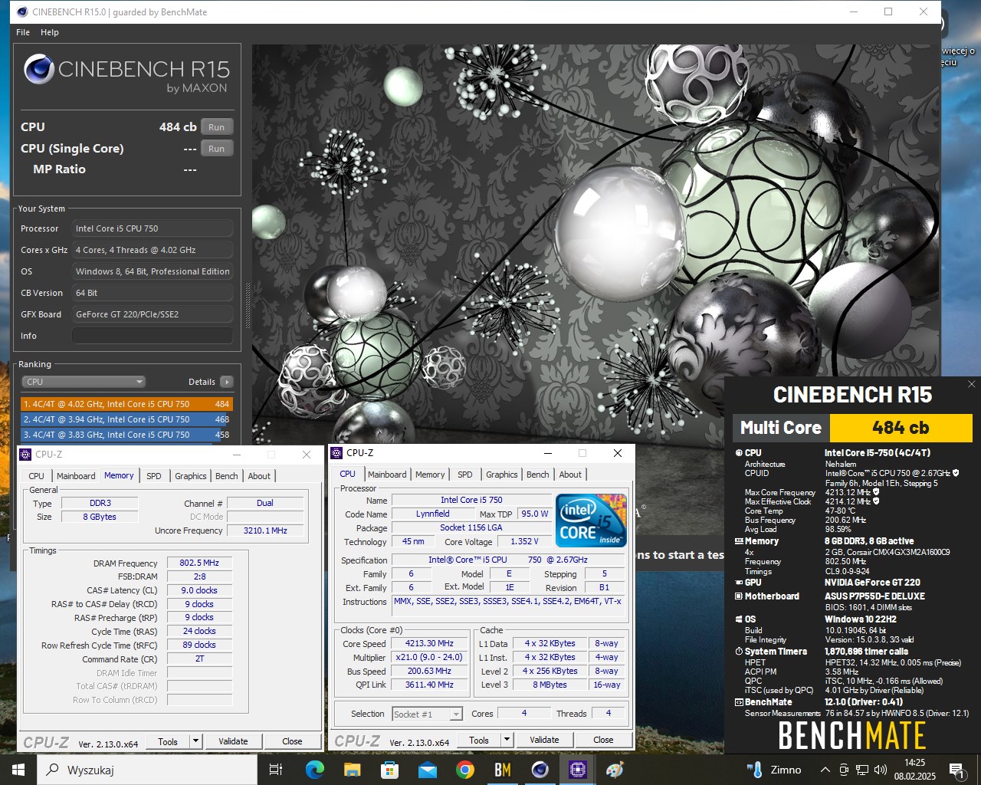Viewport: 981px width, 785px height.
Task: Close the BenchMate result overlay
Action: [x=971, y=384]
